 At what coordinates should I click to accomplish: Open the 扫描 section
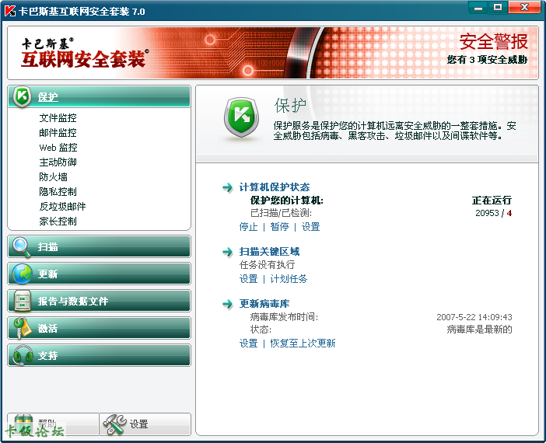(100, 246)
